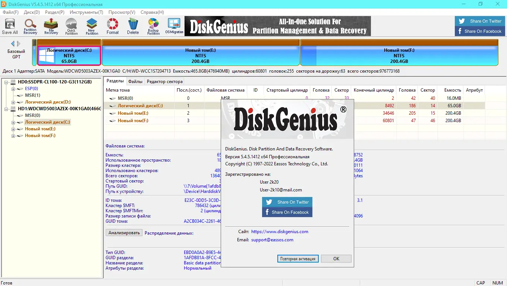Select Новый том(F:) in the disk tree
507x286 pixels.
40,136
